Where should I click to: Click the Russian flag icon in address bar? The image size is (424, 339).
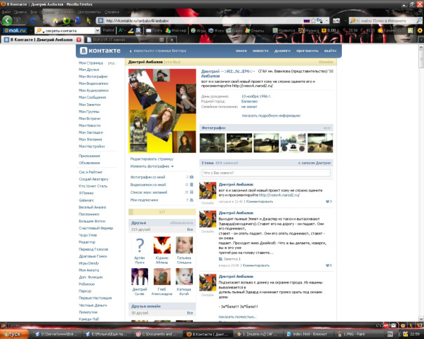coord(307,20)
